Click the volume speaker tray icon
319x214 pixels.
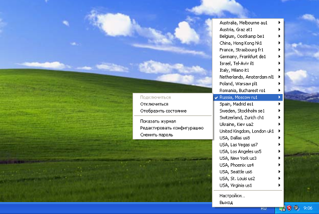click(x=296, y=208)
